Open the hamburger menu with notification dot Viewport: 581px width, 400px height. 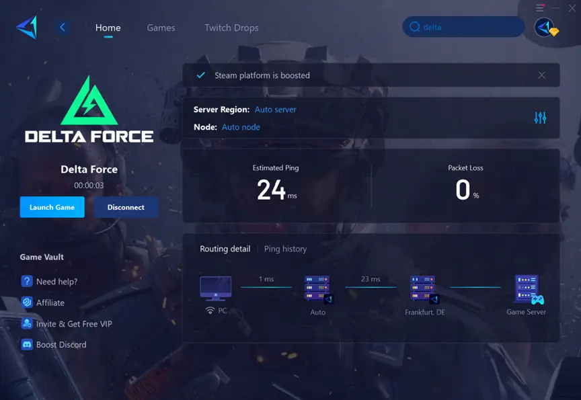tap(538, 7)
